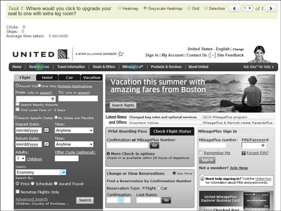
Task: Open the Depart Date calendar icon
Action: [x=47, y=130]
